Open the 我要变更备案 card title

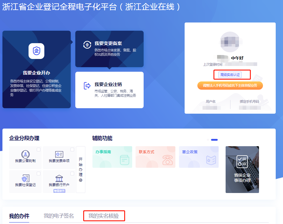pyautogui.click(x=108, y=43)
